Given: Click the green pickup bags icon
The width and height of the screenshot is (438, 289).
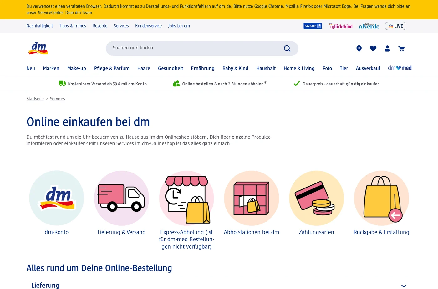Looking at the screenshot, I should coord(176,84).
